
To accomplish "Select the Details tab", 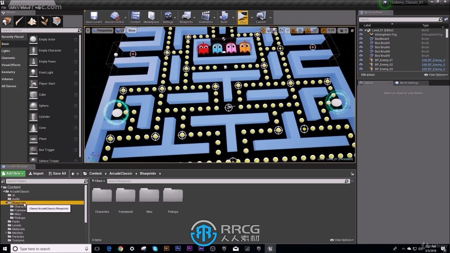I will (x=369, y=83).
